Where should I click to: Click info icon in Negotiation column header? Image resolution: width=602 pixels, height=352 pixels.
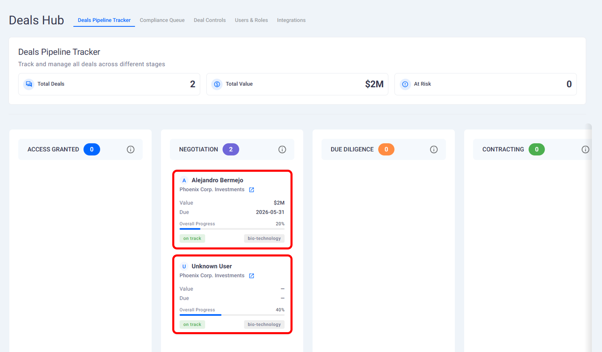click(282, 150)
